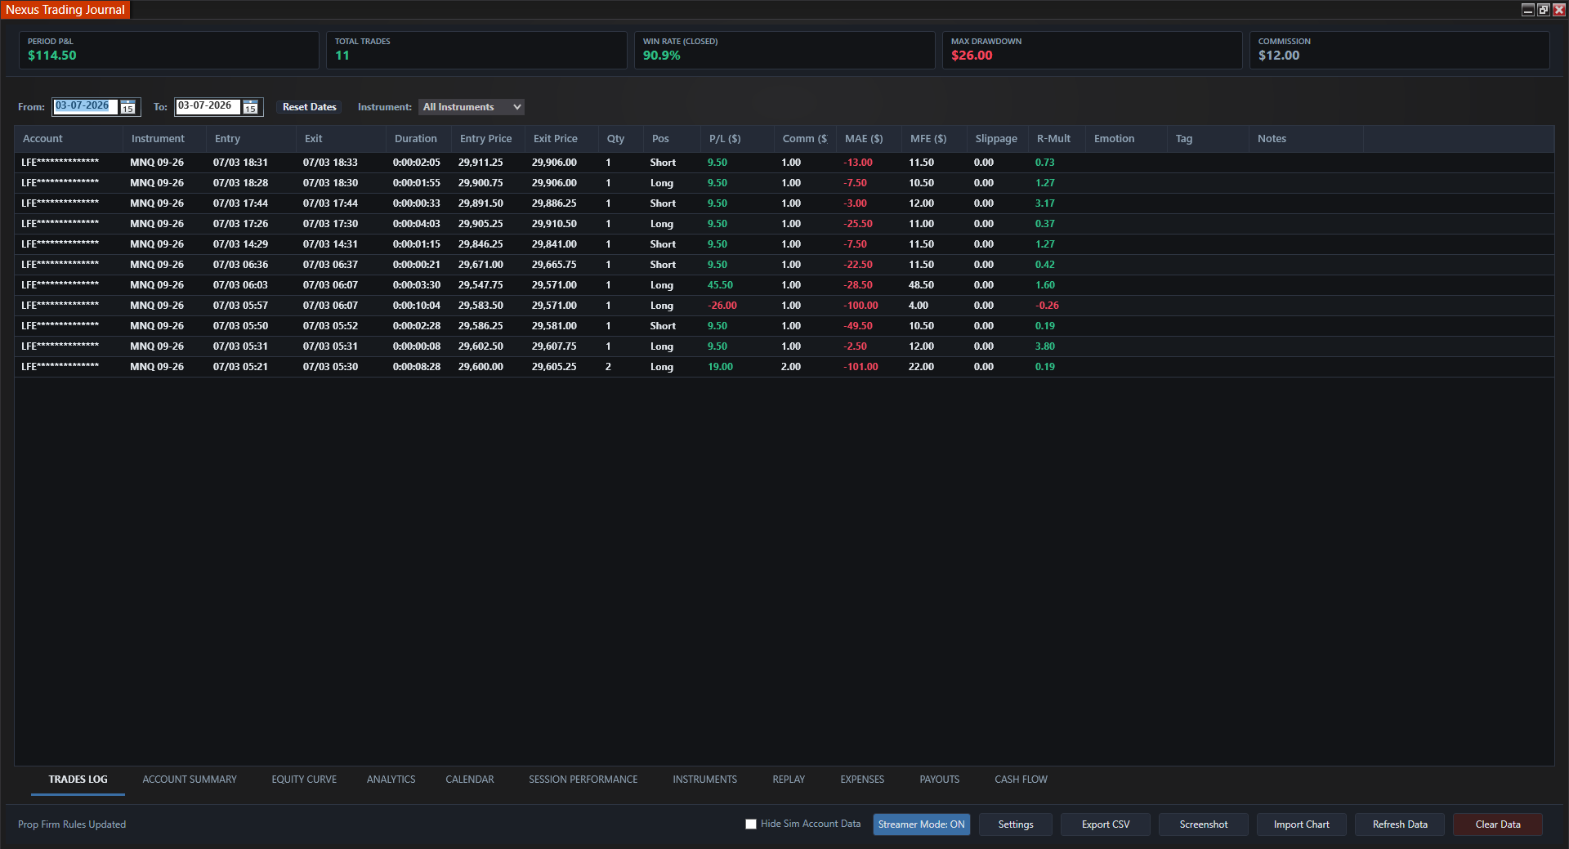Switch to the Payouts tab

coord(939,780)
